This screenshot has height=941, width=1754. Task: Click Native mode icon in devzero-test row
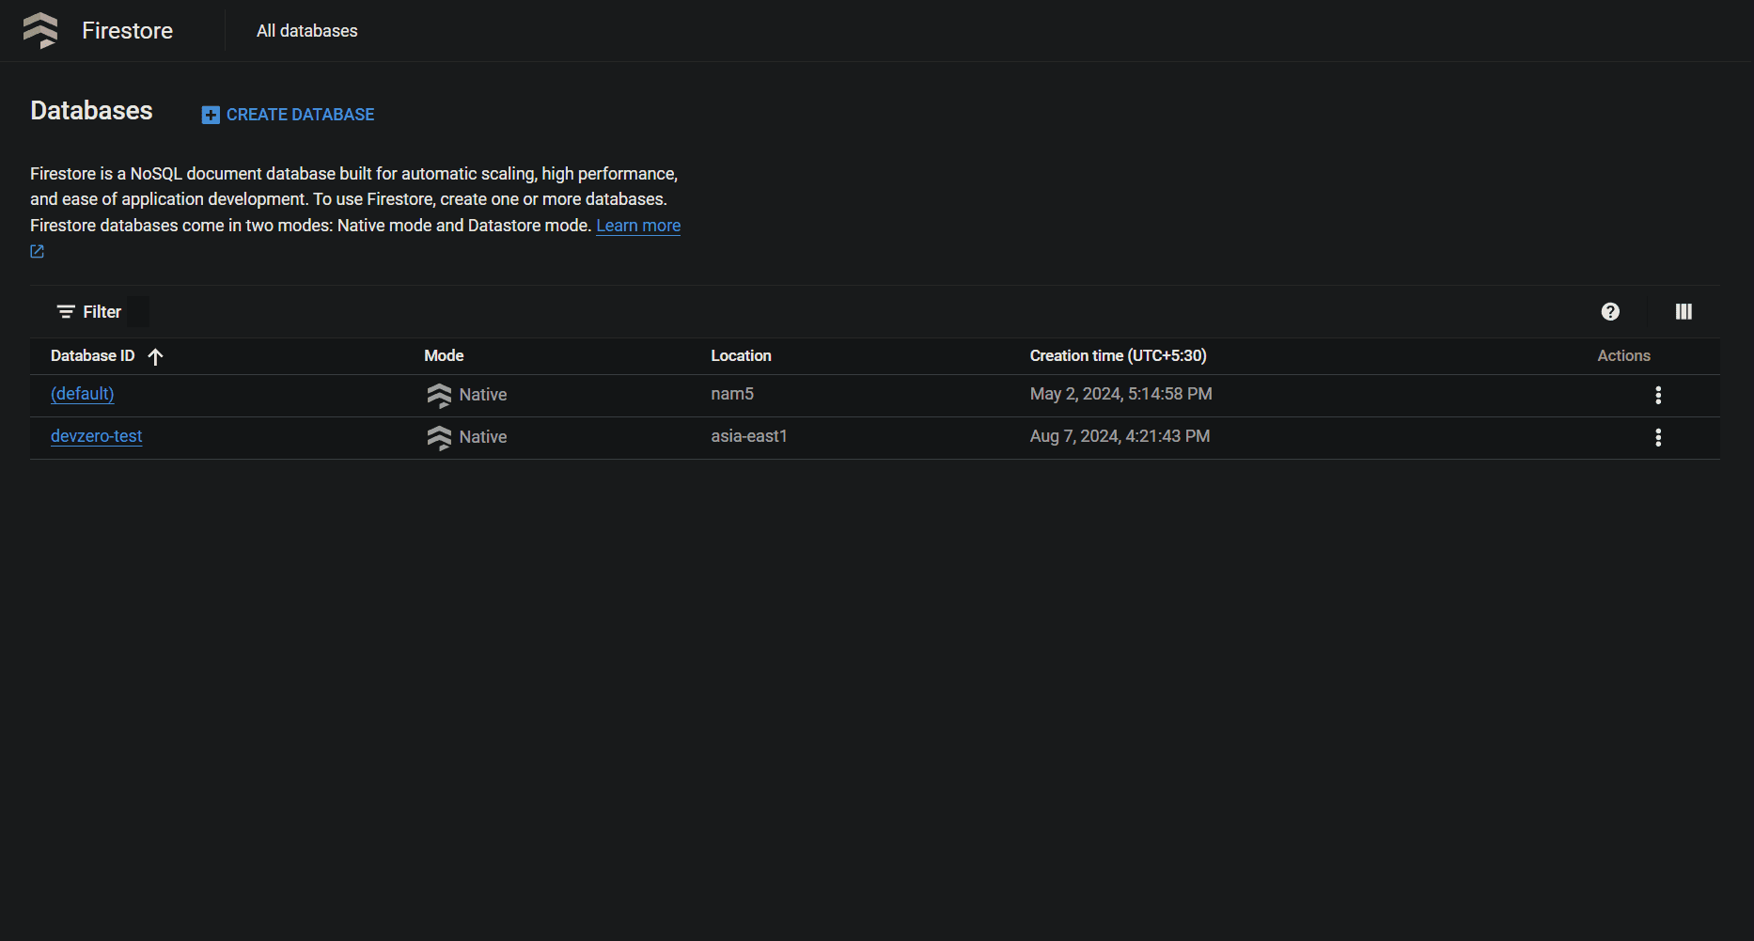click(439, 437)
